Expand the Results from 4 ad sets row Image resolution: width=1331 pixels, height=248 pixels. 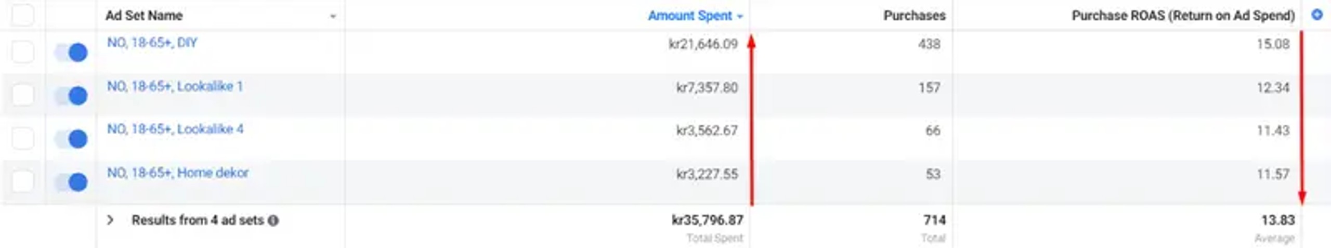pyautogui.click(x=110, y=220)
